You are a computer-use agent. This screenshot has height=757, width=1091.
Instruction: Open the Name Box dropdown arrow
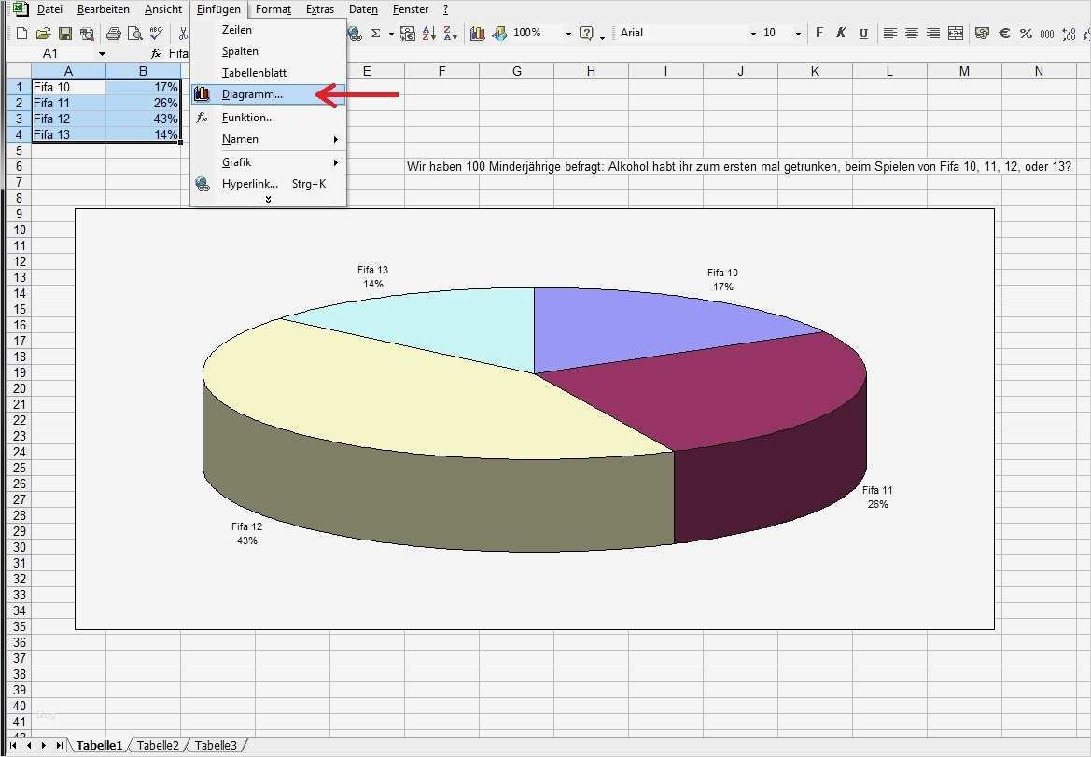click(102, 54)
